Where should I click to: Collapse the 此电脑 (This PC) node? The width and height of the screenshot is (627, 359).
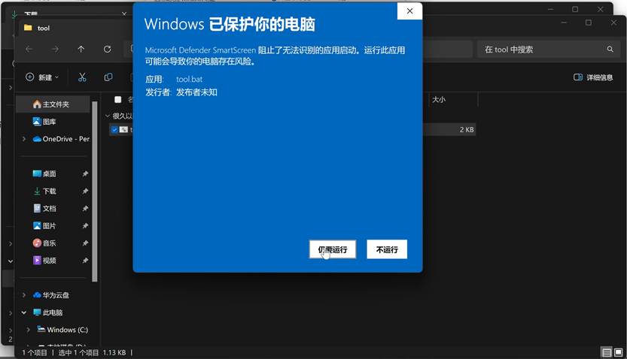click(x=24, y=312)
